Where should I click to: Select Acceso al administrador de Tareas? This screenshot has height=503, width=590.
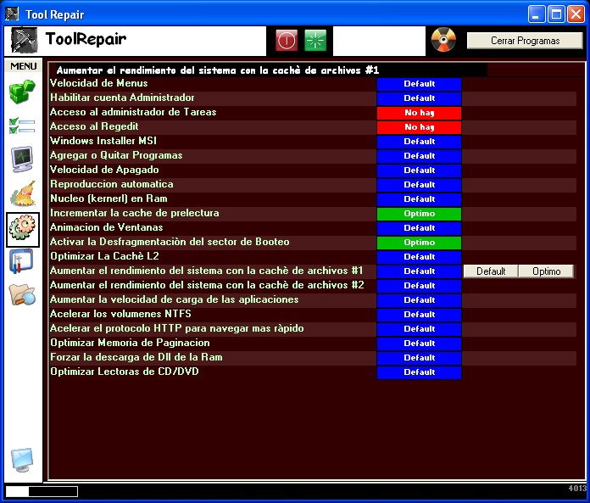[x=133, y=112]
